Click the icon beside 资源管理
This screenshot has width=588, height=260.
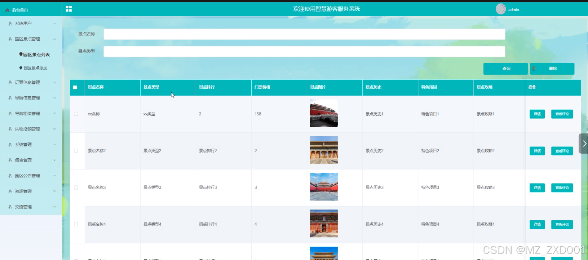pyautogui.click(x=10, y=191)
